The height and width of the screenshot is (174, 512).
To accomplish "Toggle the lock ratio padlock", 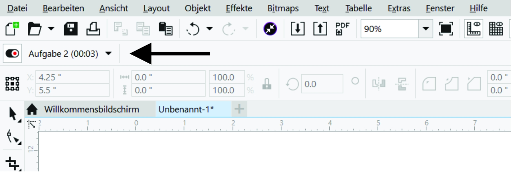I will [266, 84].
